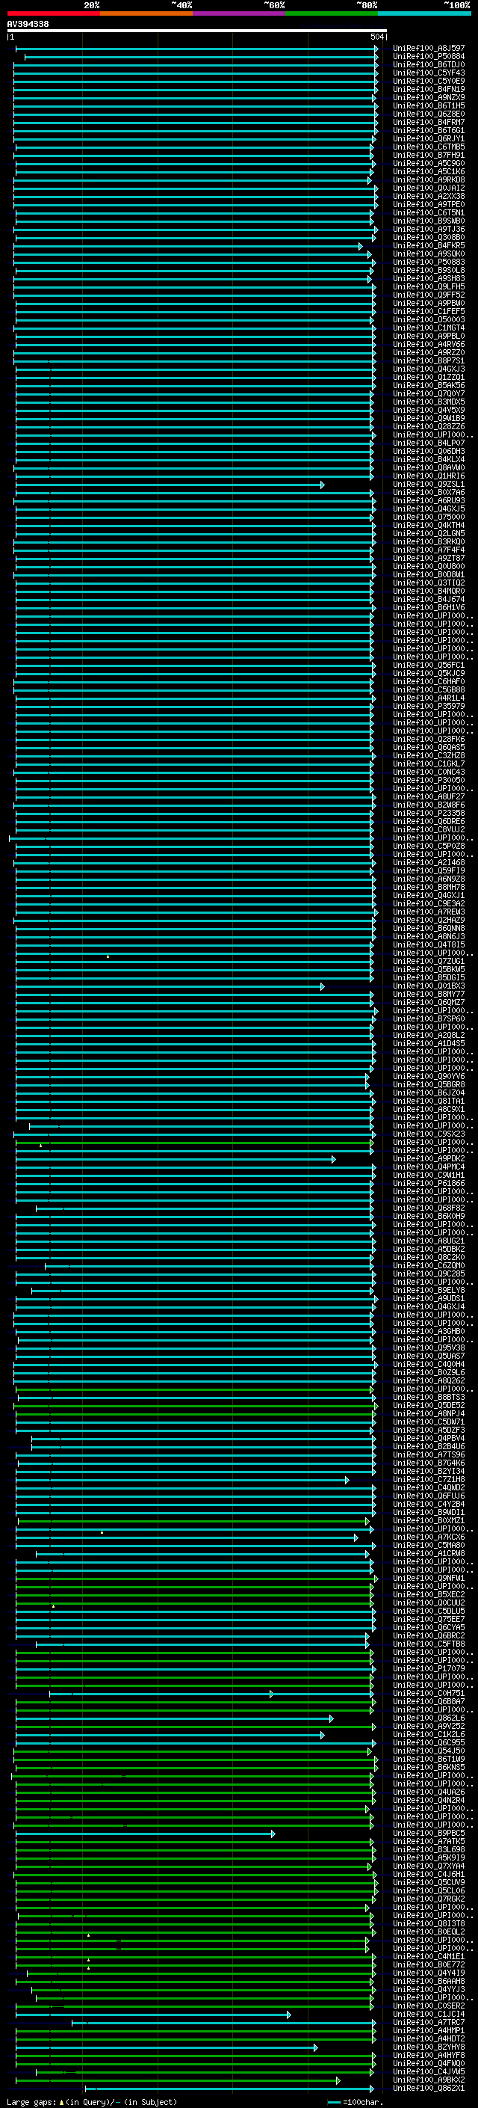Open hit UniRef100_C4Q0H4
Screen dimensions: 478x2108
point(429,1364)
